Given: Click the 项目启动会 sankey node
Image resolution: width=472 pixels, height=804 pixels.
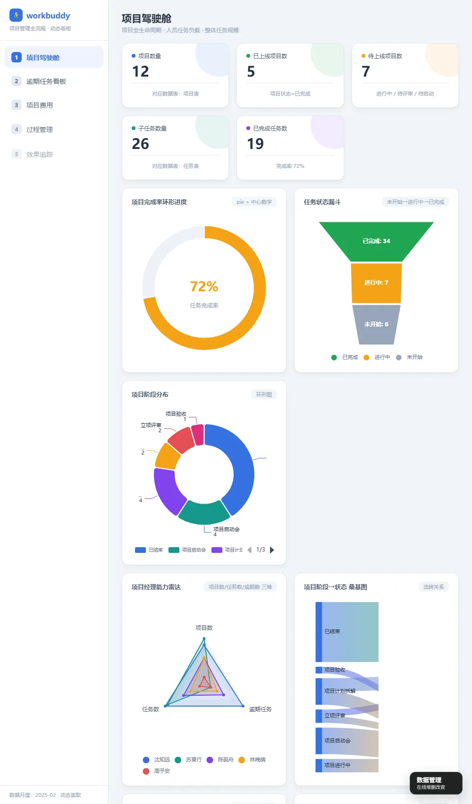Looking at the screenshot, I should [319, 741].
